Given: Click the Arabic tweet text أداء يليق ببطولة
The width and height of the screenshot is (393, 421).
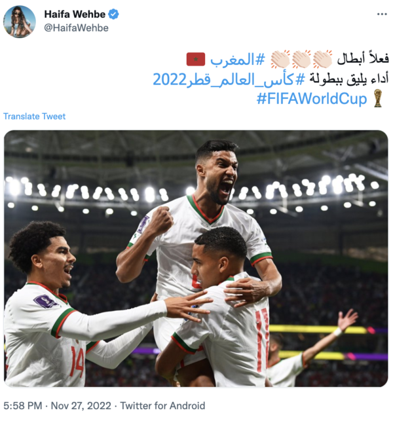Looking at the screenshot, I should 348,79.
